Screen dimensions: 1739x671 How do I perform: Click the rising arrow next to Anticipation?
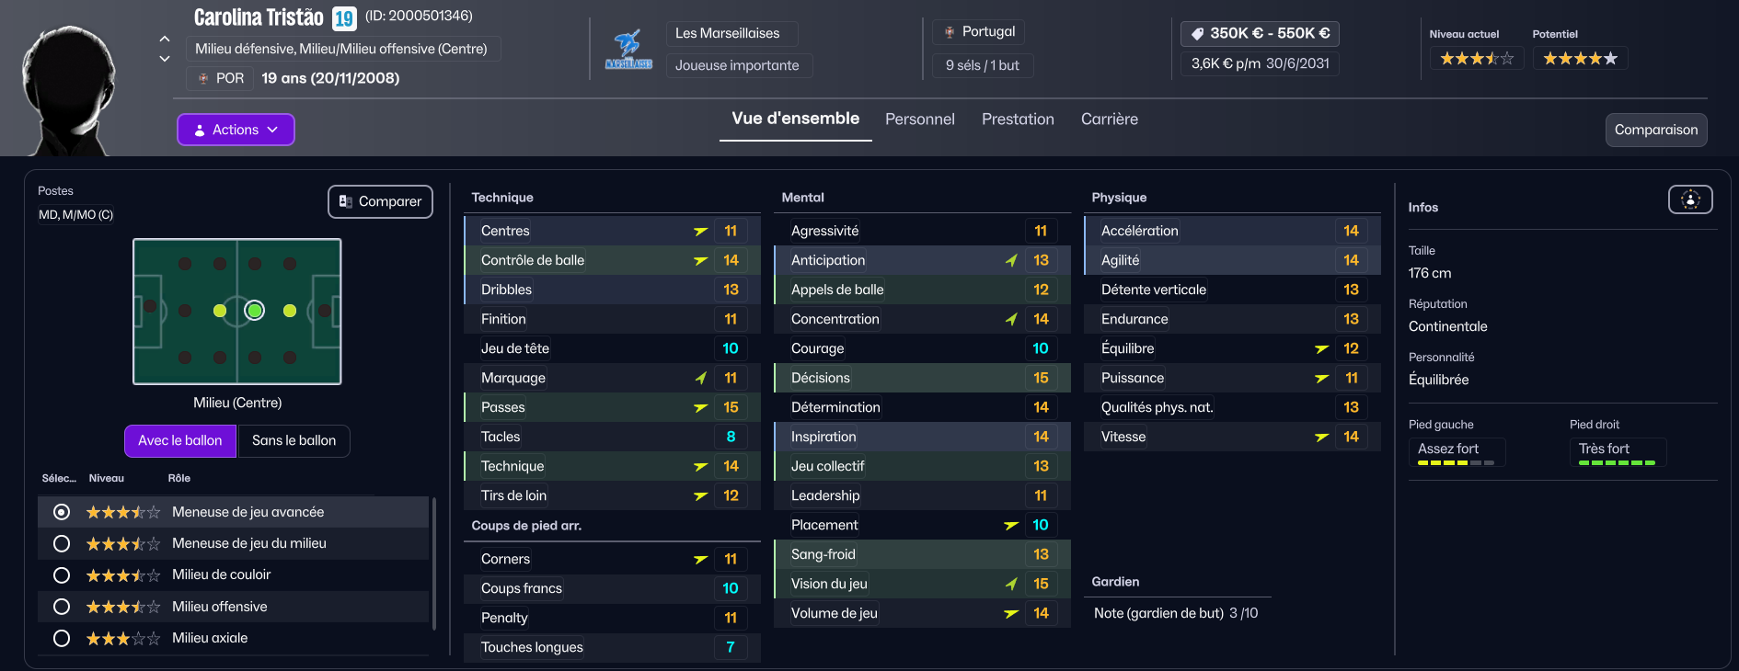tap(1011, 261)
